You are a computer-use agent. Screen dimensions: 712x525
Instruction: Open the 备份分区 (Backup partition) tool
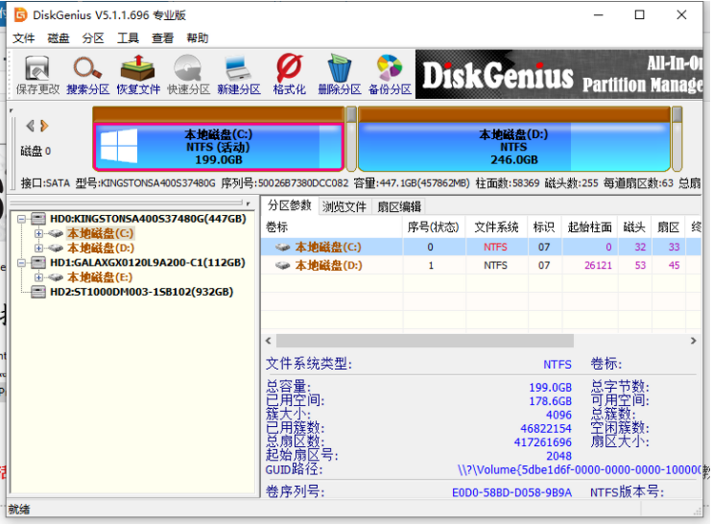coord(390,75)
